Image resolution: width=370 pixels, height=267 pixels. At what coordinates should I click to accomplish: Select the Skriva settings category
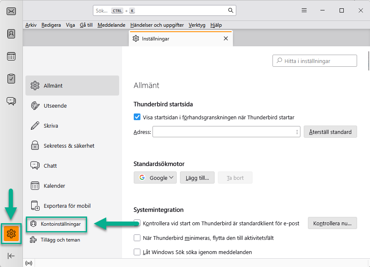tap(72, 126)
